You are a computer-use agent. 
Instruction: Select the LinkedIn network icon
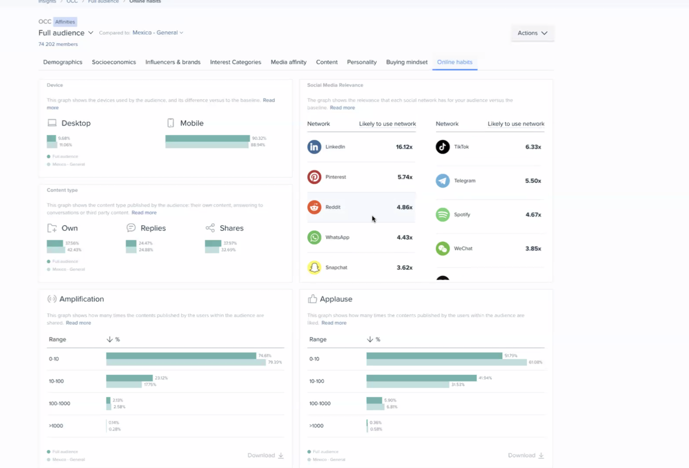coord(314,147)
